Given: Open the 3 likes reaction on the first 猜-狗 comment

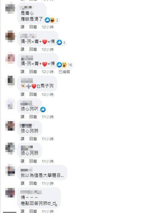Looking at the screenshot, I should [61, 42].
